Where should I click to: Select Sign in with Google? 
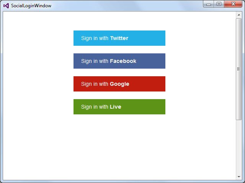click(119, 84)
